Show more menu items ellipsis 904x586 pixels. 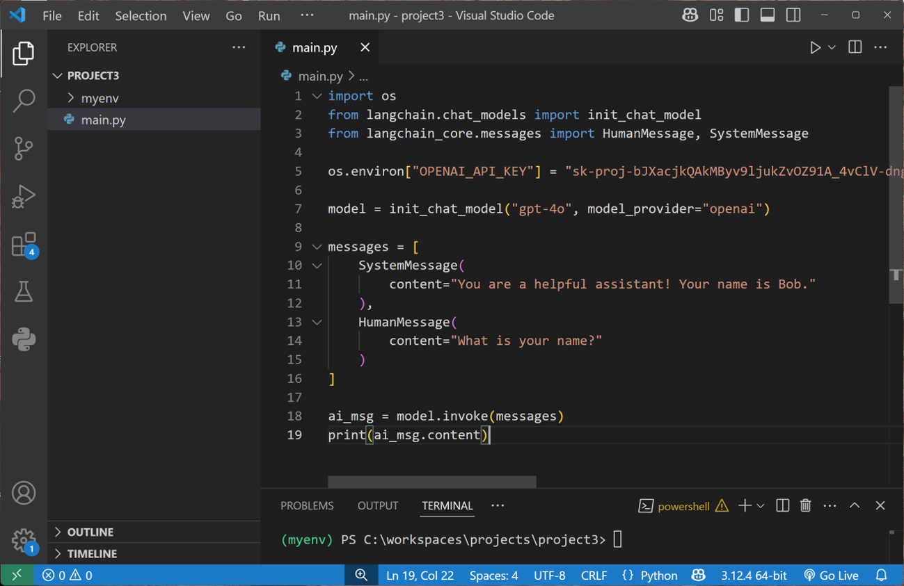click(307, 15)
